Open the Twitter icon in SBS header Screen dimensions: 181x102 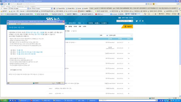[137, 21]
